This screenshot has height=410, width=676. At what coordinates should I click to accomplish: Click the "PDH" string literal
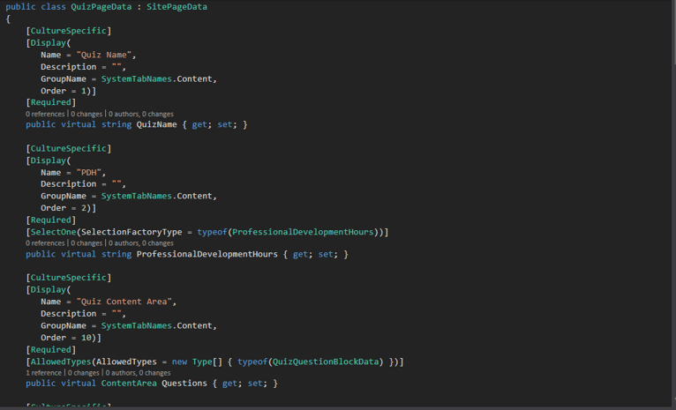pyautogui.click(x=89, y=172)
